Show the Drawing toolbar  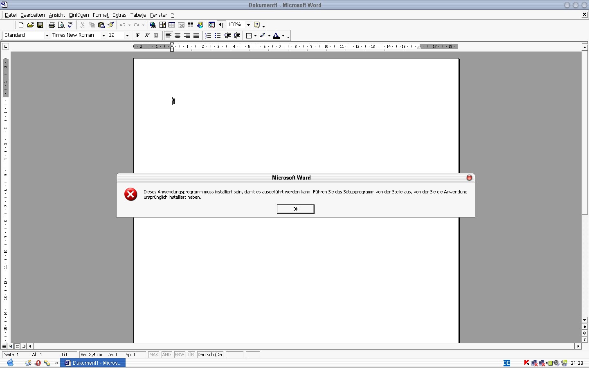[200, 25]
